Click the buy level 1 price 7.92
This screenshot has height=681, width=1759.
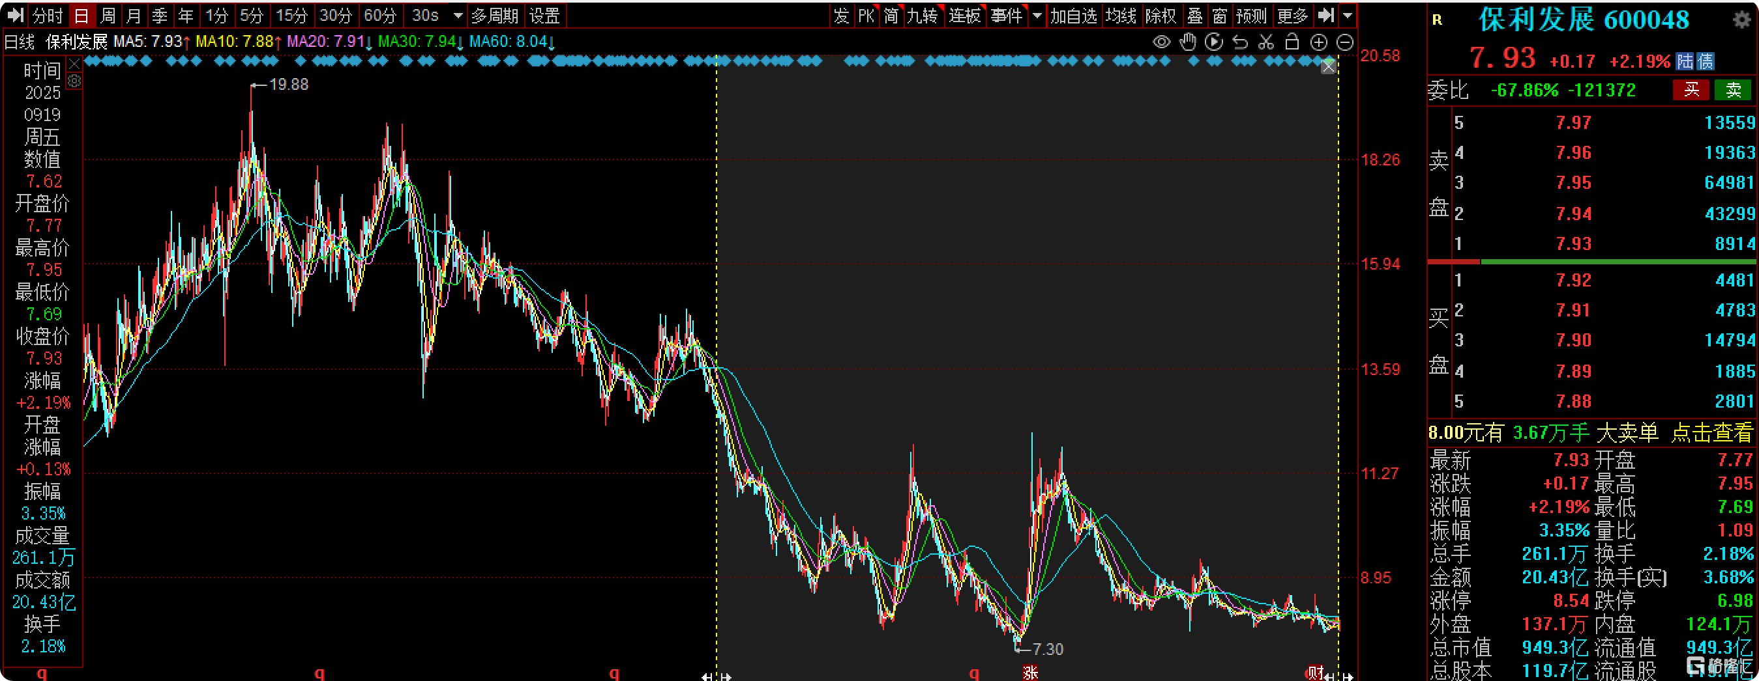[1573, 280]
